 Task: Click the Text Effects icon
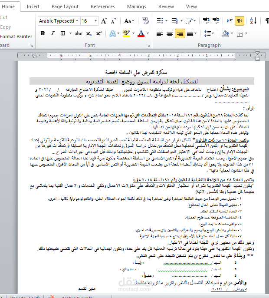(112, 33)
